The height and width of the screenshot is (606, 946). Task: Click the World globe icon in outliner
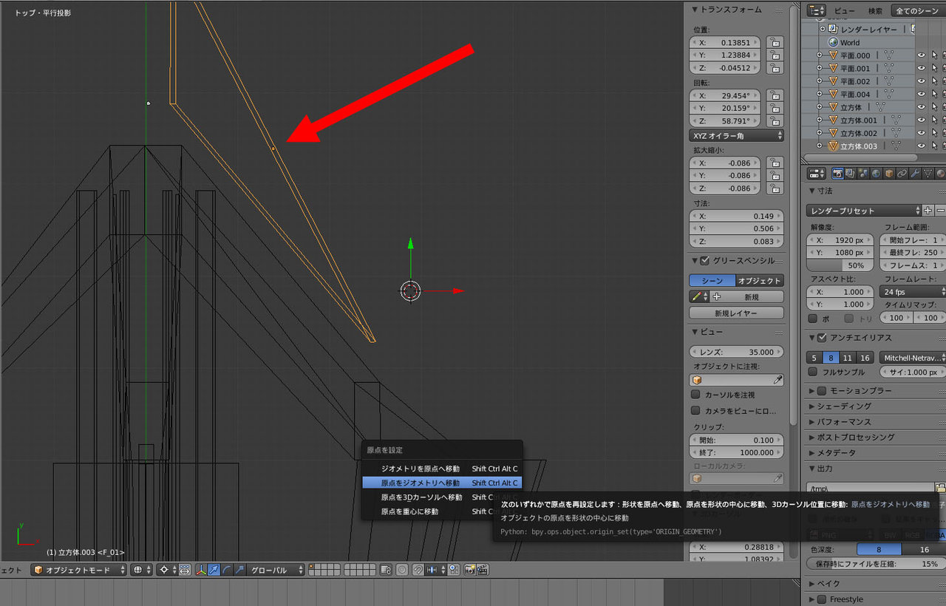(833, 42)
